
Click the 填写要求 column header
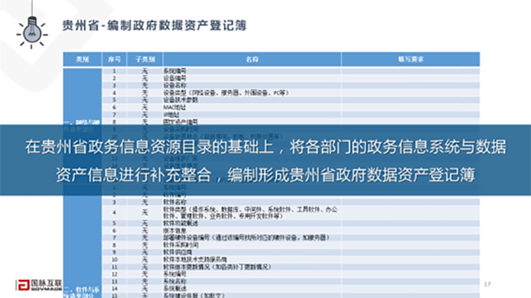(x=410, y=60)
